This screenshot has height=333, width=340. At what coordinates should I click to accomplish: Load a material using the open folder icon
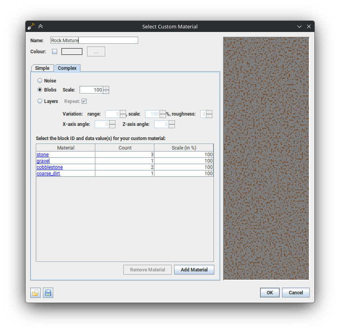click(35, 293)
